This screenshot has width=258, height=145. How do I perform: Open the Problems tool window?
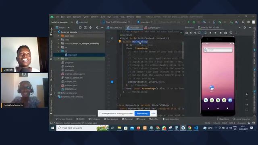pos(94,119)
